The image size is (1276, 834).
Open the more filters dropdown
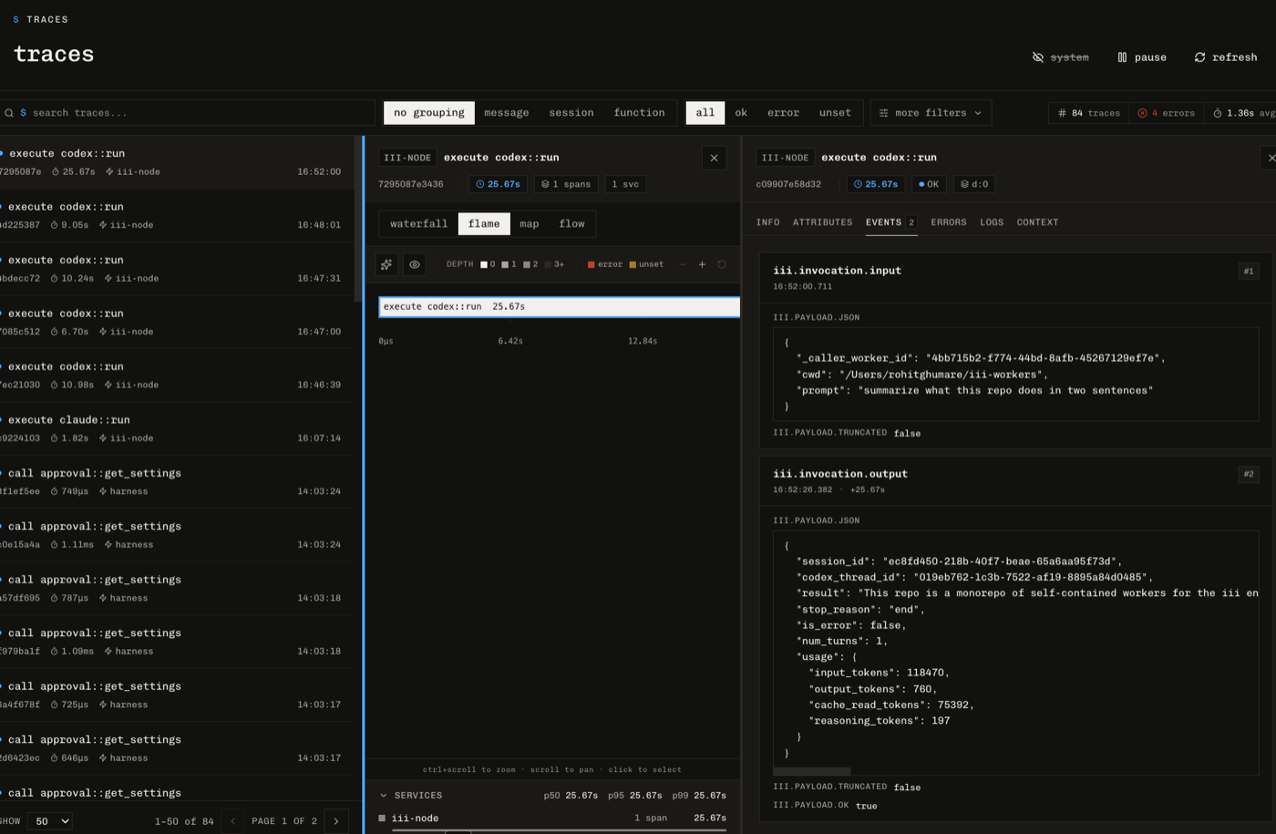coord(931,113)
